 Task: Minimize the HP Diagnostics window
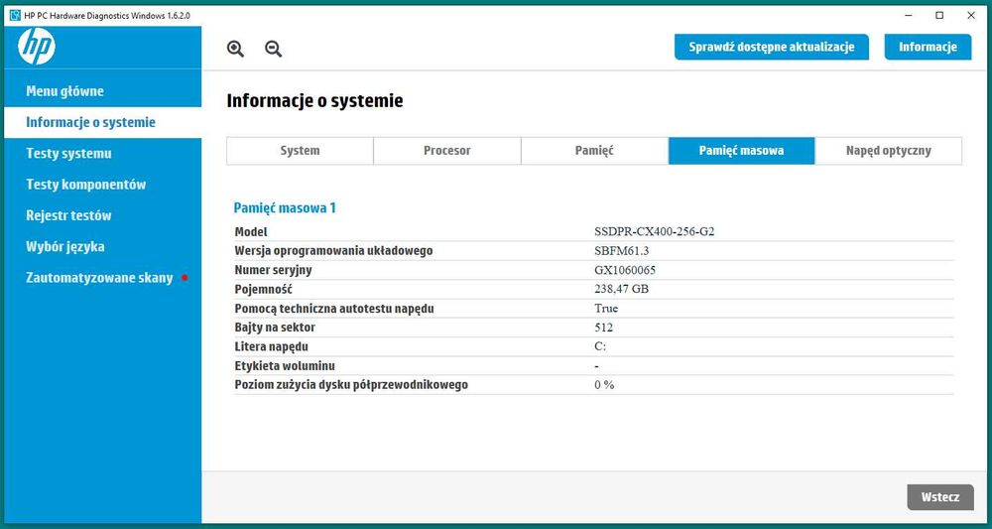click(x=909, y=15)
